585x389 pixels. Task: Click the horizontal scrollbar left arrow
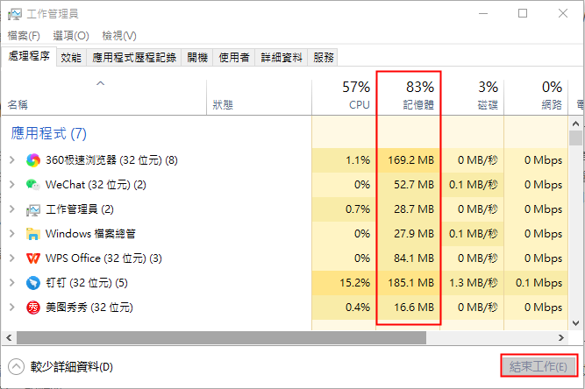click(9, 338)
